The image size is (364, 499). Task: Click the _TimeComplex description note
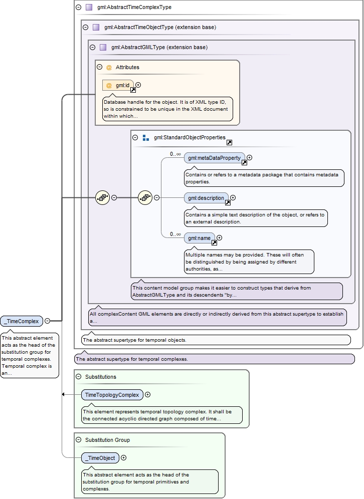tap(30, 356)
